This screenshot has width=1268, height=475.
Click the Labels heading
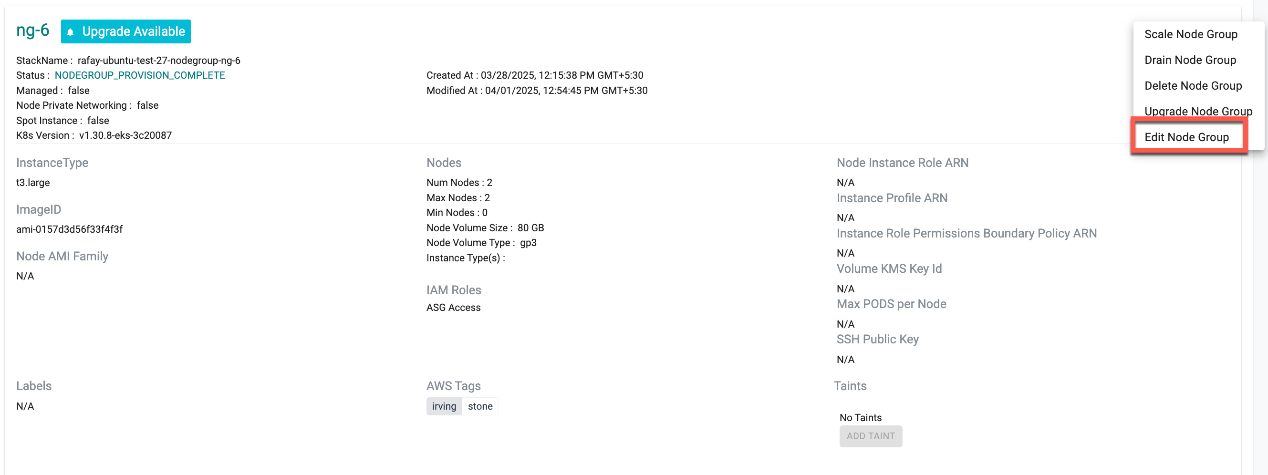tap(34, 386)
